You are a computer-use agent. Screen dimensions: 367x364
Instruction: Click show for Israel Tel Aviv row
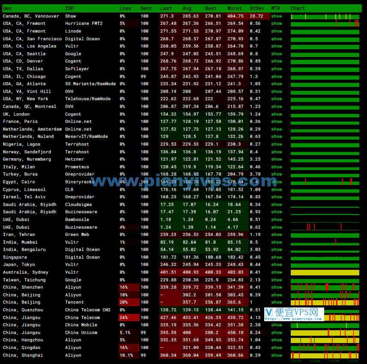[x=276, y=197]
